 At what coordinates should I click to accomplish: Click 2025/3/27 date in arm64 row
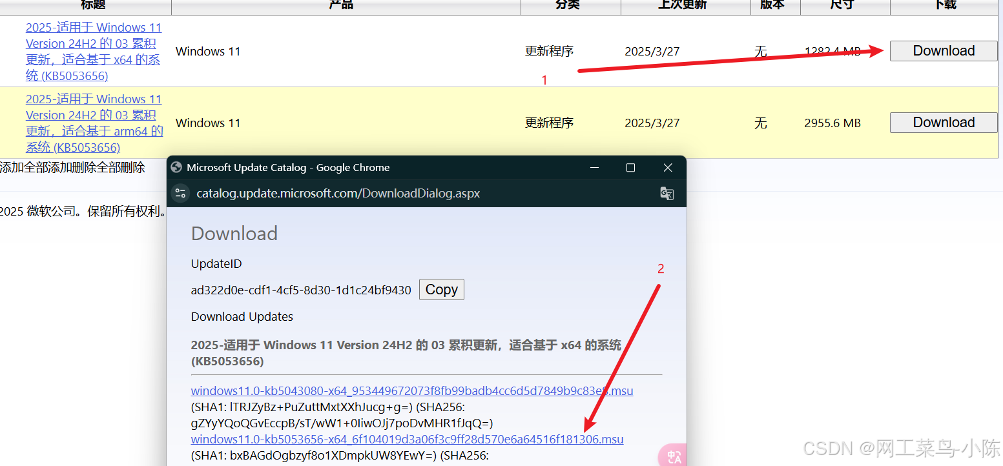(x=652, y=123)
